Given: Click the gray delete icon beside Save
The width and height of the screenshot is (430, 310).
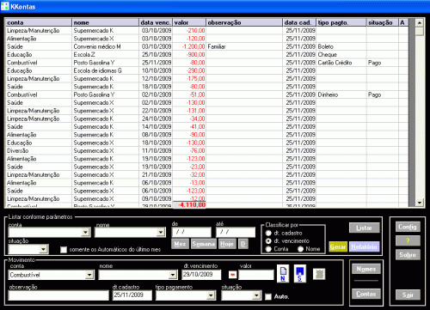Looking at the screenshot, I should click(x=319, y=274).
